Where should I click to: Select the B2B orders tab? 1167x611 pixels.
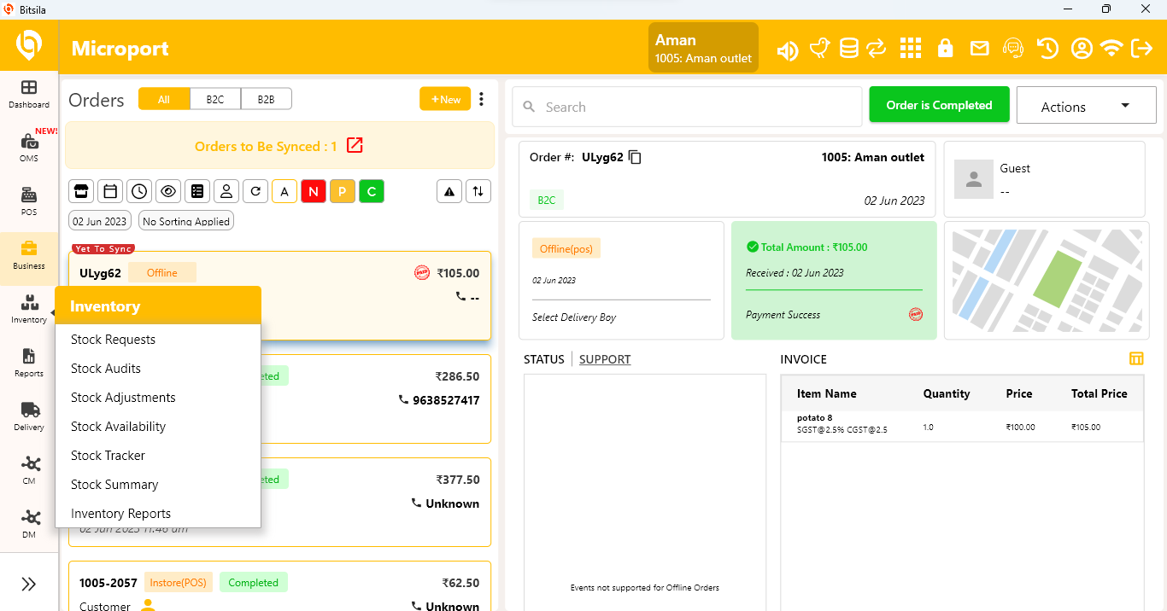[267, 99]
